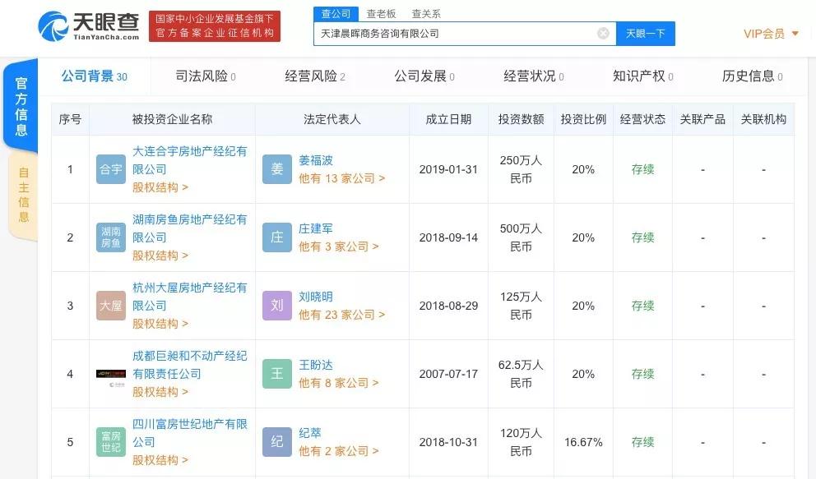Expand 股权结构 for 湖南房鱼

(x=160, y=256)
